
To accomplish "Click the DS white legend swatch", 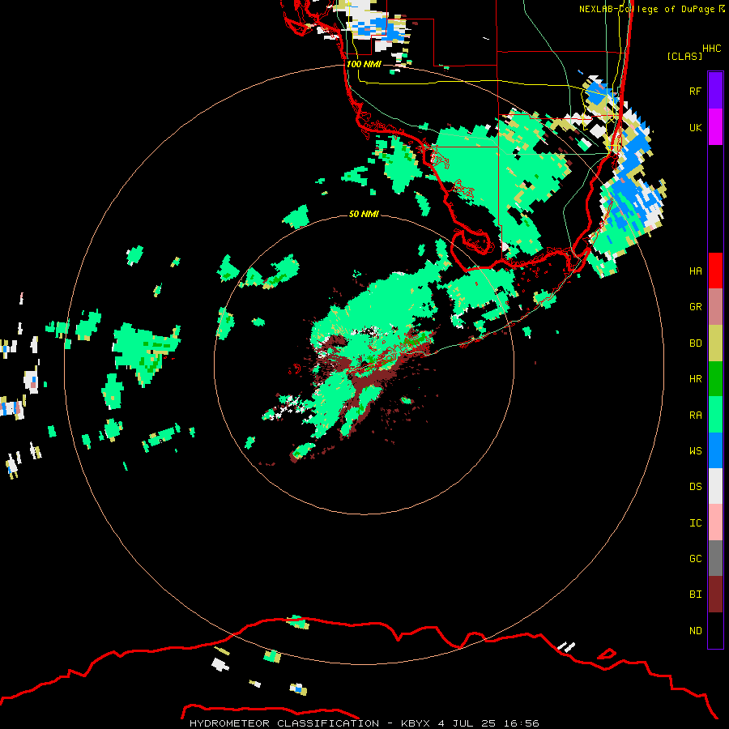I will coord(715,486).
